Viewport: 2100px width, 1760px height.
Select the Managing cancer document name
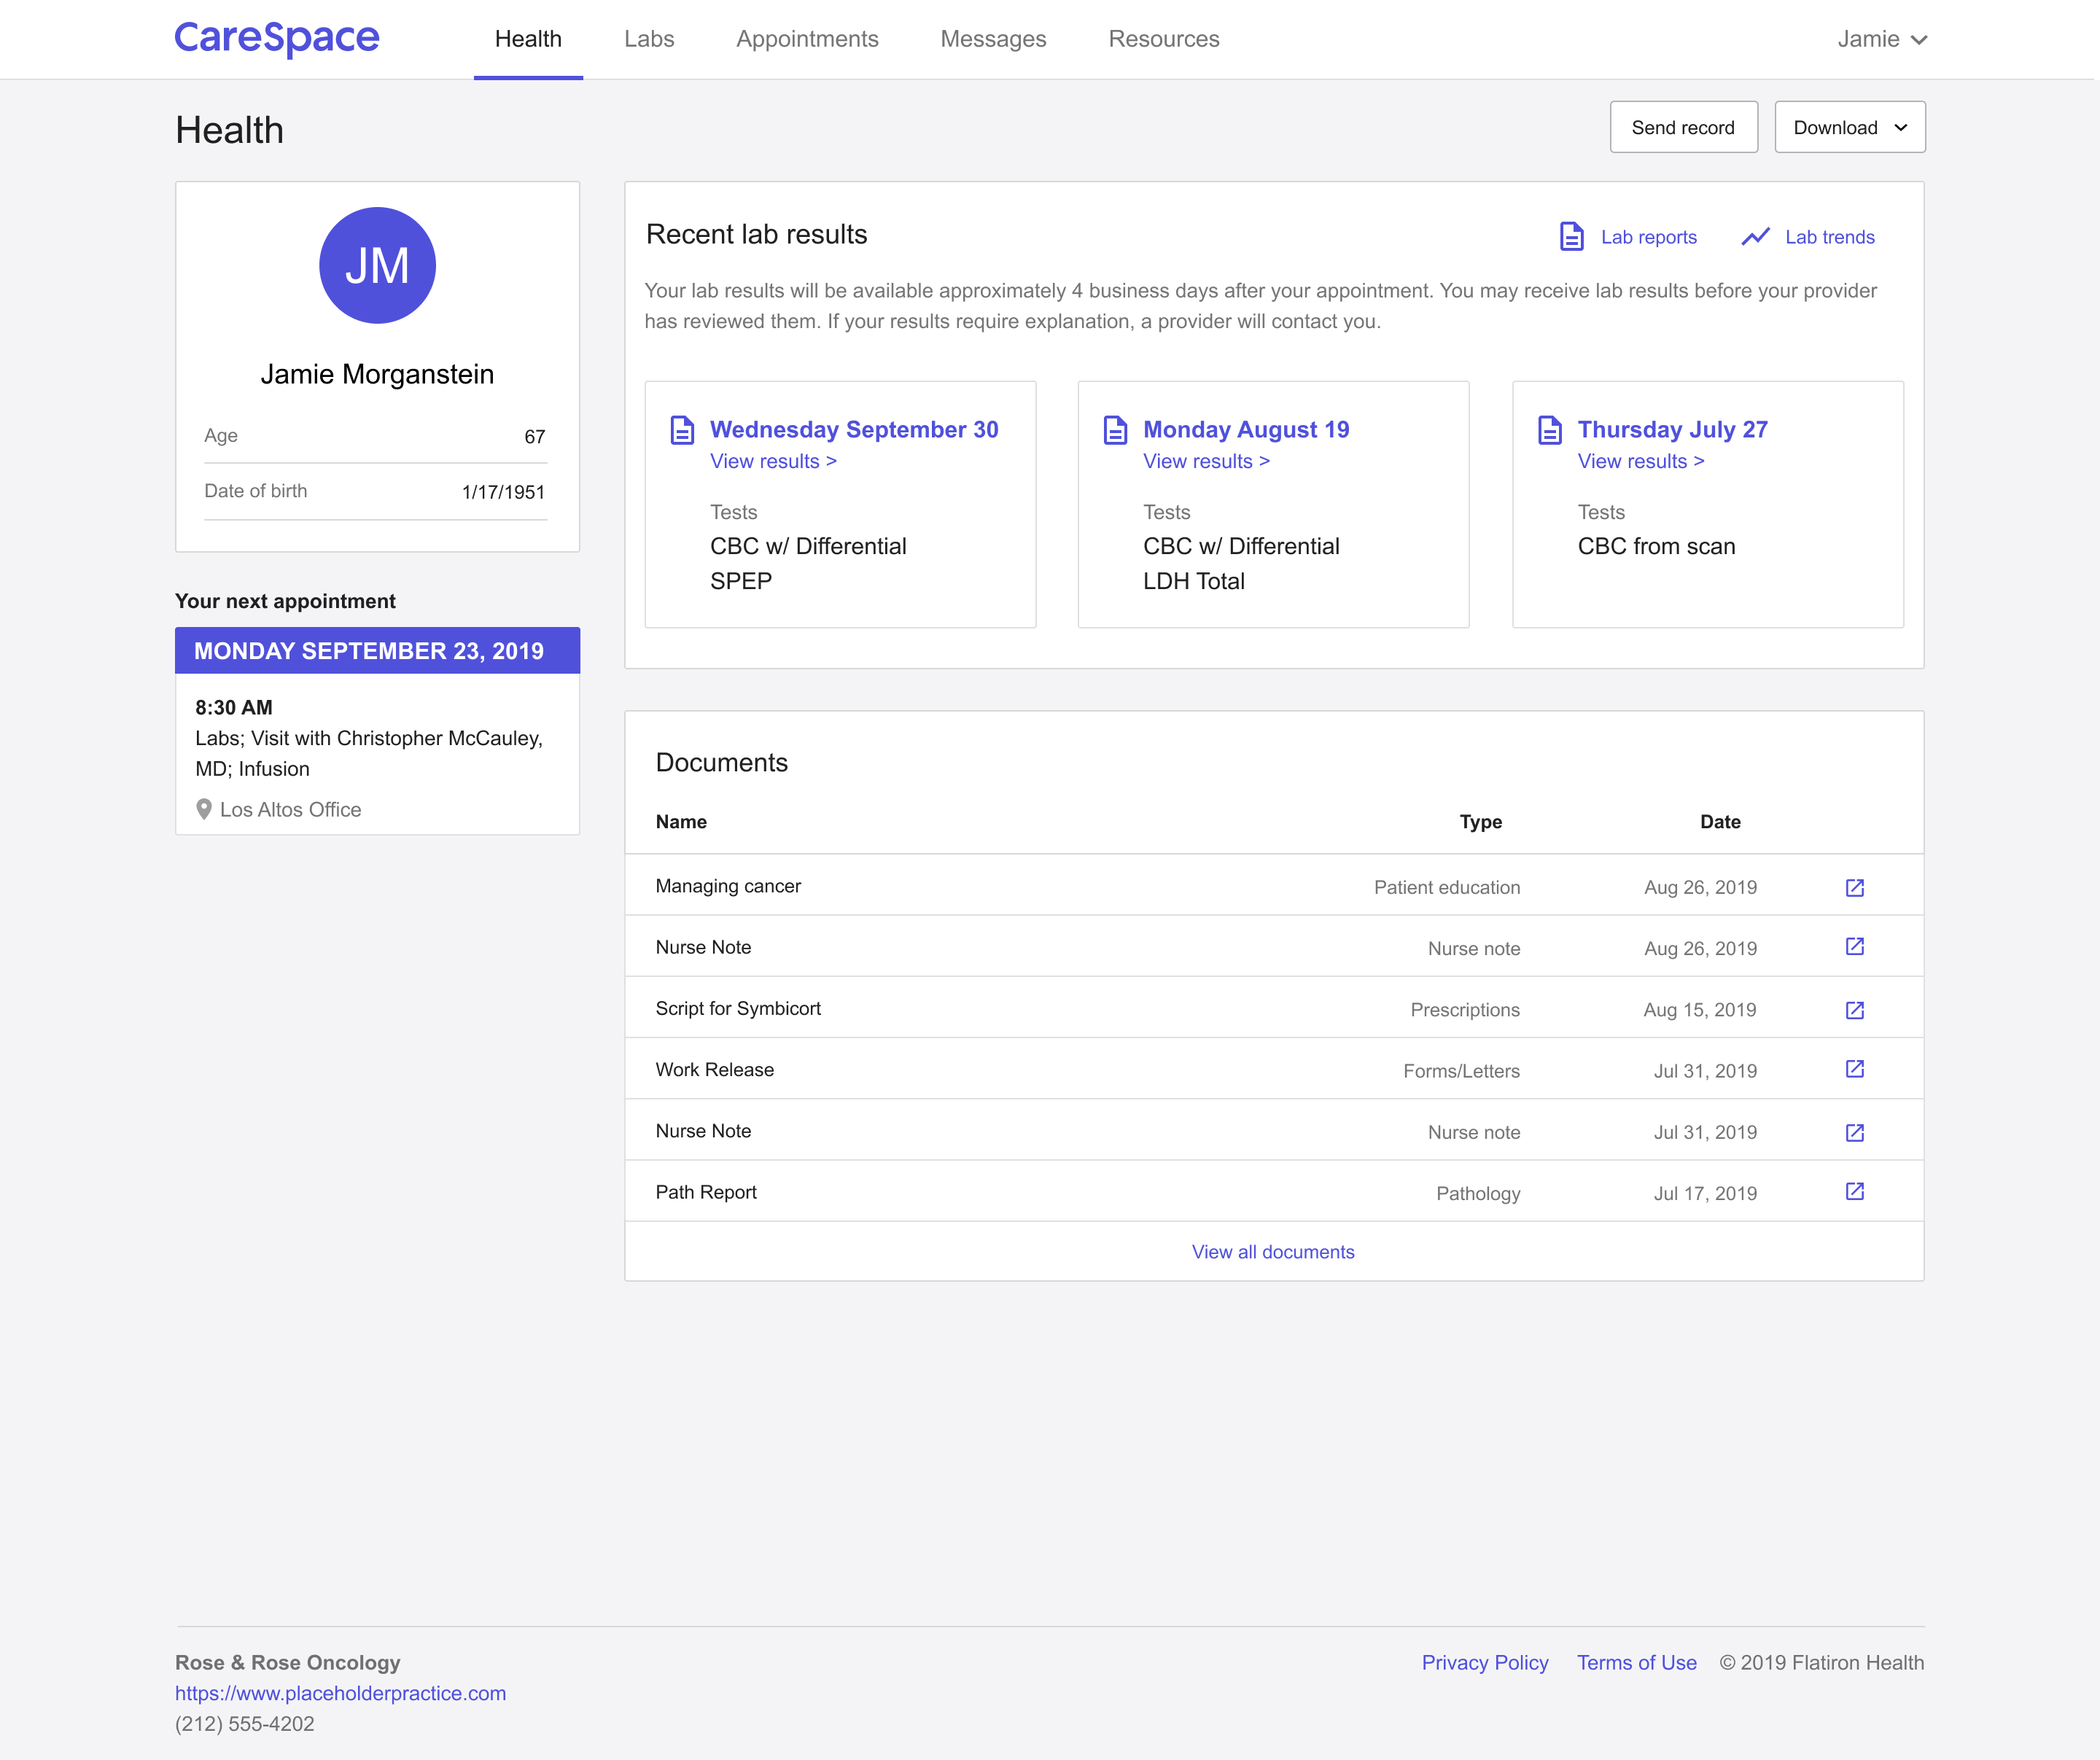coord(728,886)
